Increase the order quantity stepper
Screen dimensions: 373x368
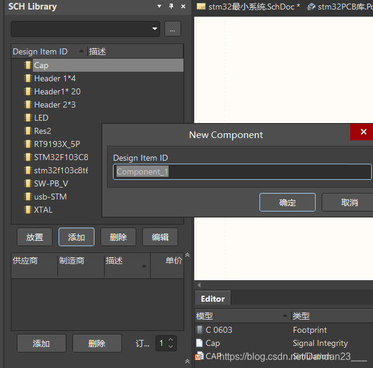[x=170, y=340]
